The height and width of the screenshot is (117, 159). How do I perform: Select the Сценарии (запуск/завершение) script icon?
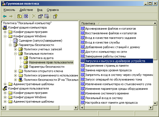pos(15,41)
